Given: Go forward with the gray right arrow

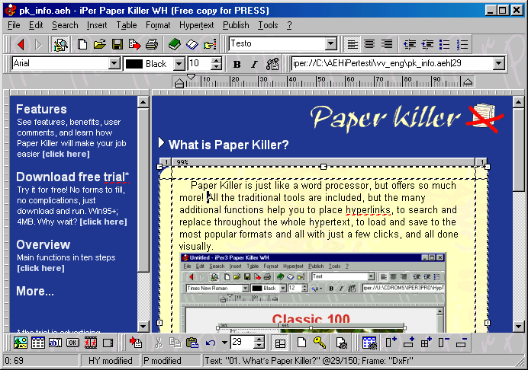Looking at the screenshot, I should click(x=38, y=44).
